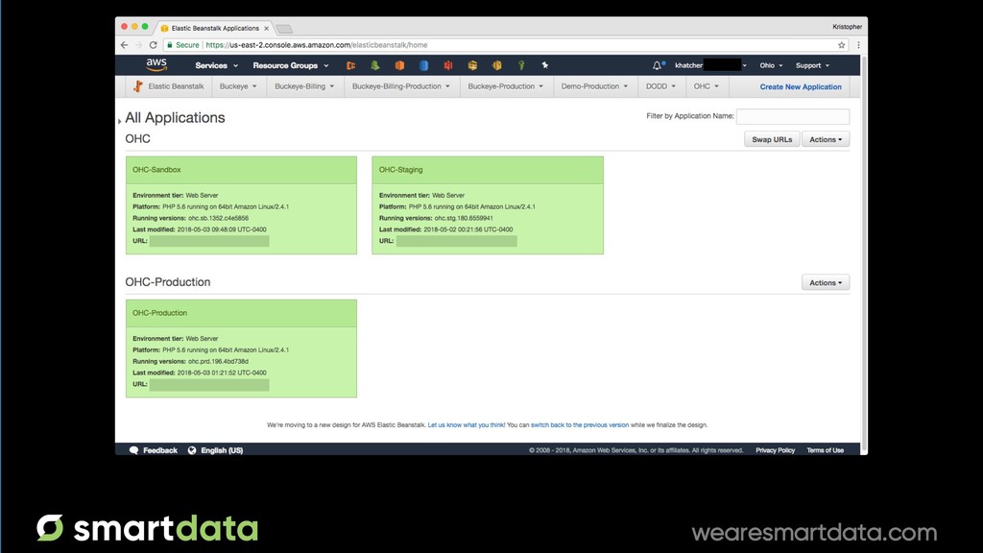Click the AWS logo home icon
This screenshot has width=983, height=553.
click(156, 64)
